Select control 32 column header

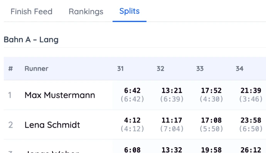[160, 68]
